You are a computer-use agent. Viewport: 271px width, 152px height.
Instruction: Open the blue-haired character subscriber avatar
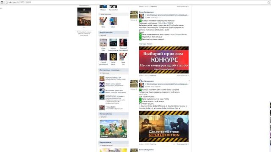[113, 21]
